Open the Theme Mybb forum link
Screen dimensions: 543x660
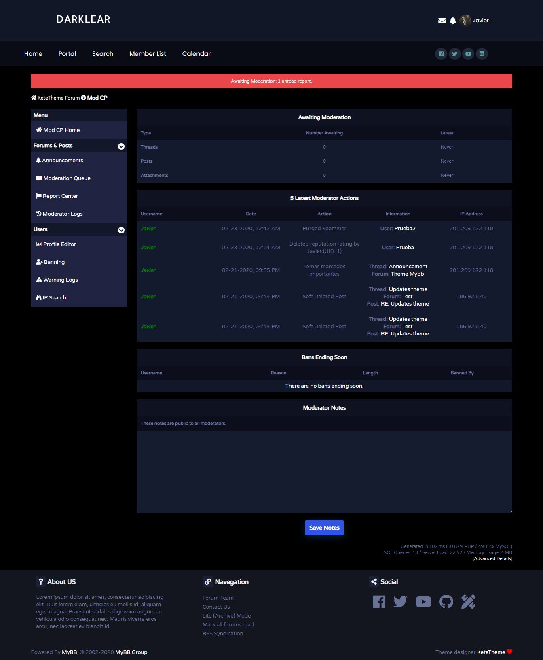point(407,274)
